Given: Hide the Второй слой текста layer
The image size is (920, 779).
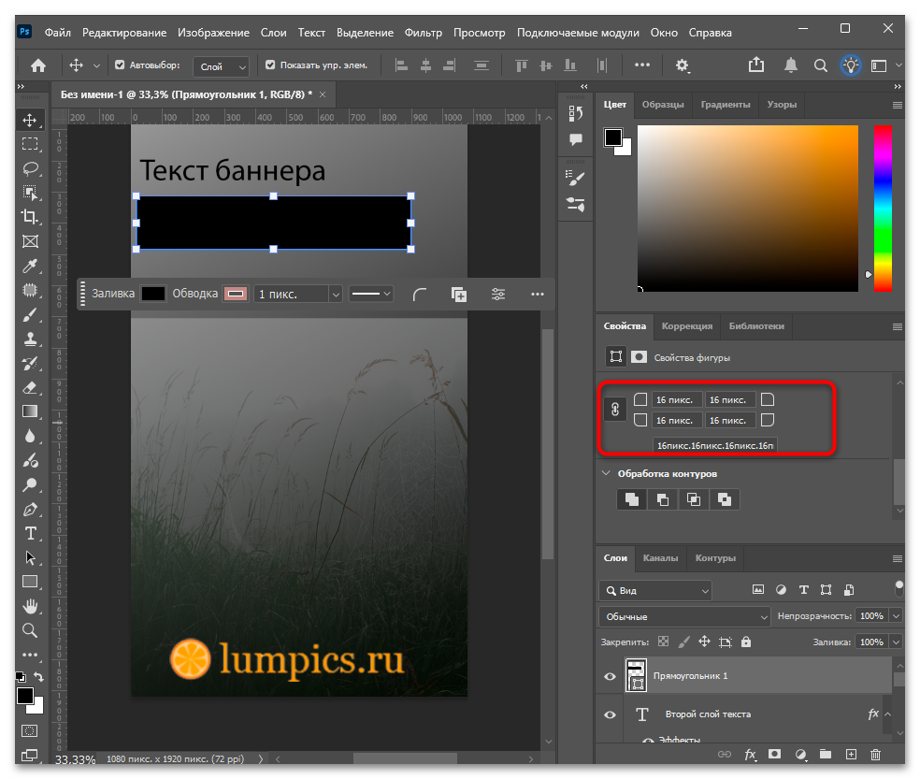Looking at the screenshot, I should [611, 714].
